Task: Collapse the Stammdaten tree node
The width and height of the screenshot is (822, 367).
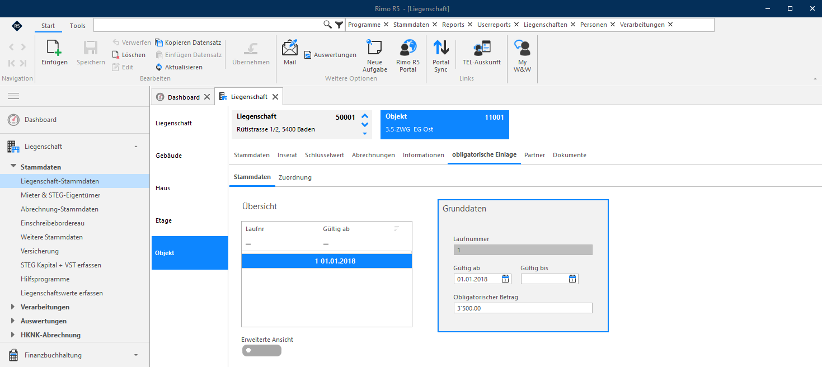Action: 13,167
